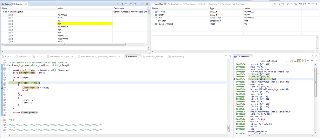Open the Variables view menu triangle
The width and height of the screenshot is (320, 138).
(x=309, y=4)
